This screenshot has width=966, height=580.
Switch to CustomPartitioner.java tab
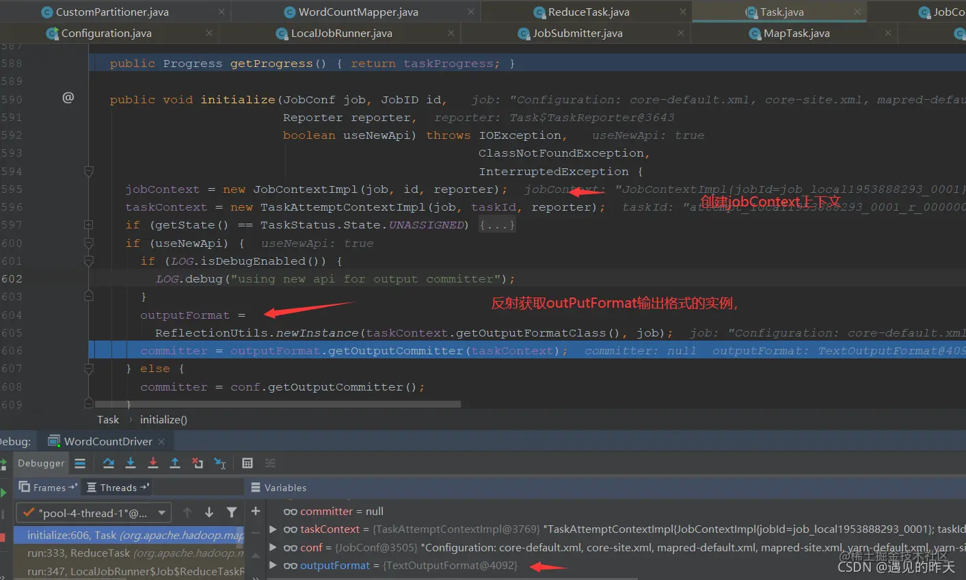[x=112, y=12]
